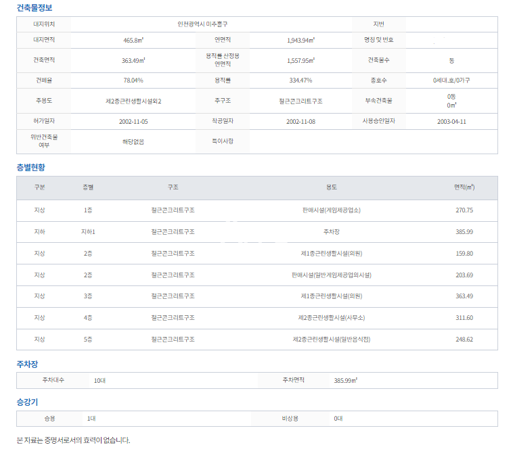Click the 5층 일반음식점 usage cell
The image size is (511, 464).
pyautogui.click(x=331, y=340)
